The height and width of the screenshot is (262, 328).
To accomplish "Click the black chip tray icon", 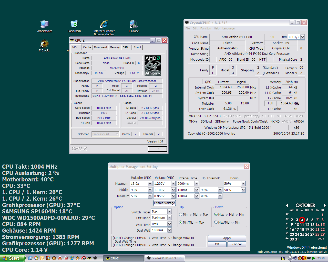I will 309,258.
